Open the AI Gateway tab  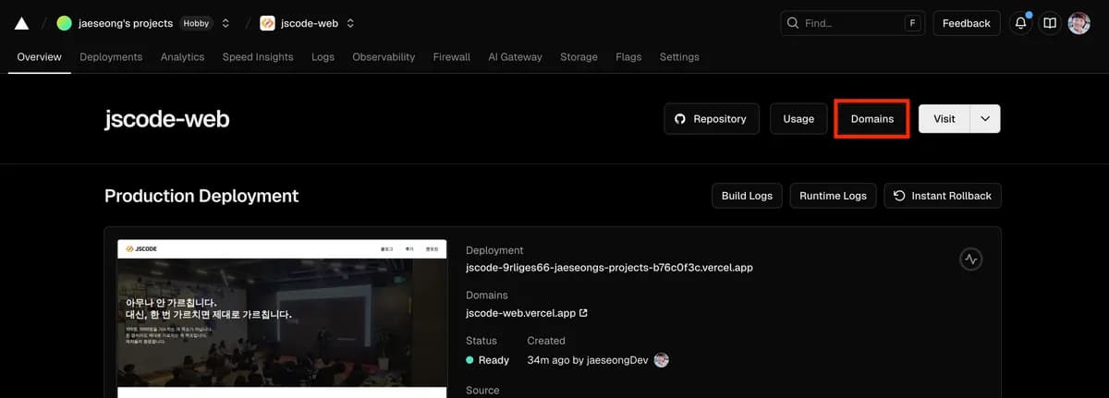pos(515,57)
